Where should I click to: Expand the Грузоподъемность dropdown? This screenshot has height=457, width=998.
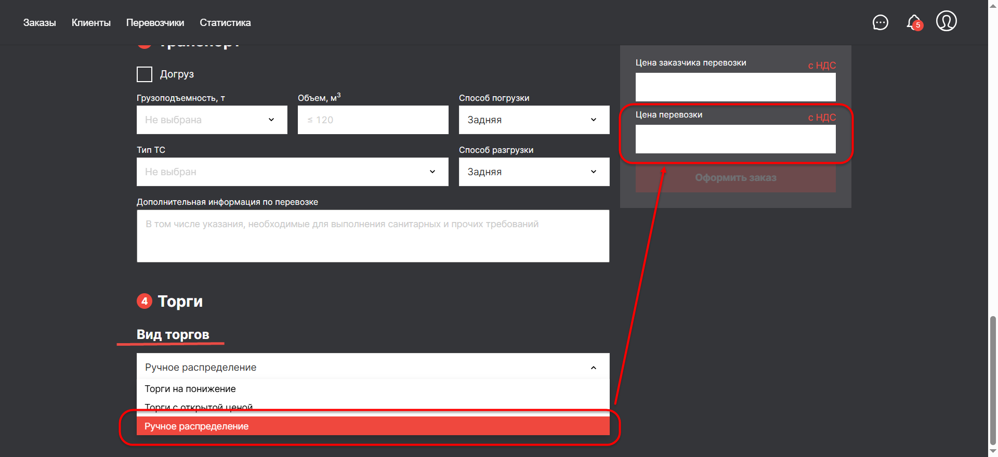coord(212,120)
